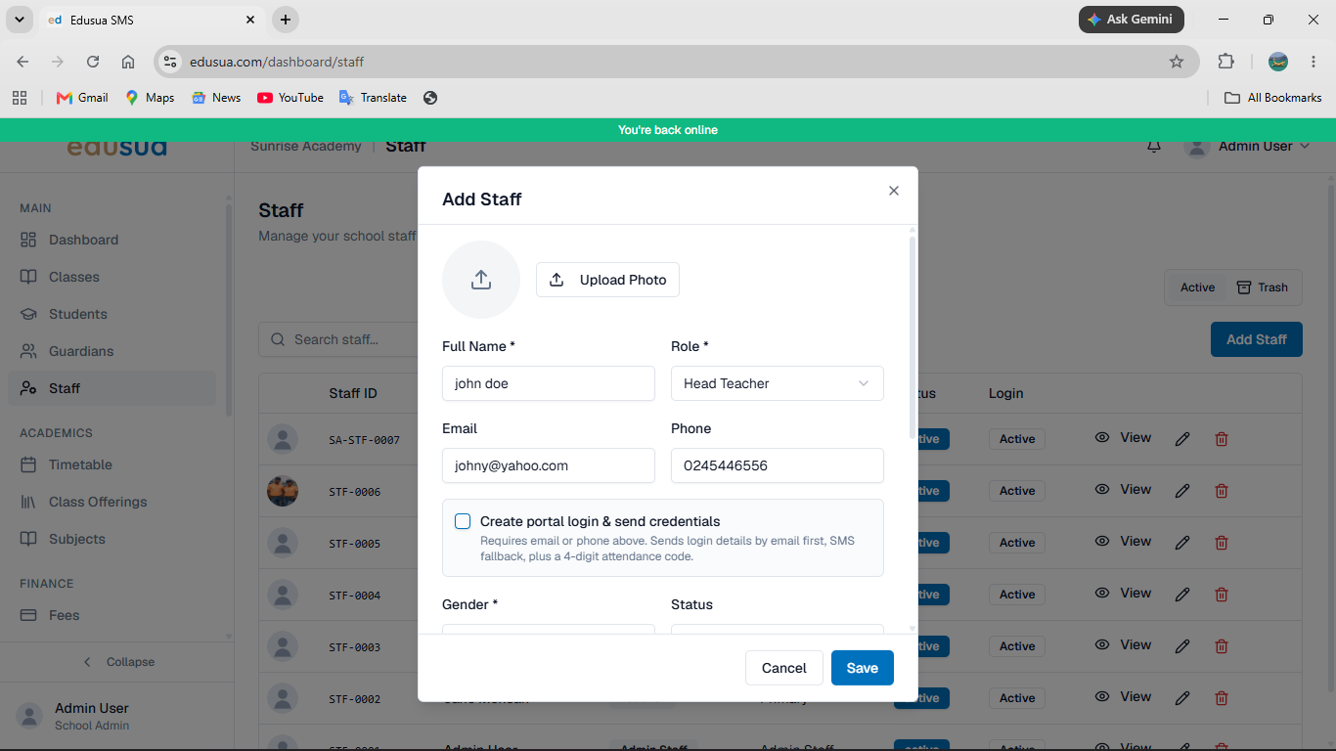
Task: View staff STF-0004
Action: (1123, 593)
